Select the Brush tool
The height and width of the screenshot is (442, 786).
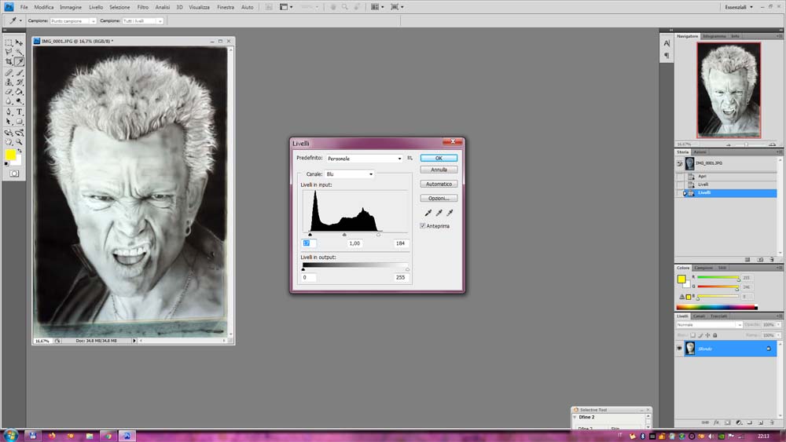click(19, 73)
